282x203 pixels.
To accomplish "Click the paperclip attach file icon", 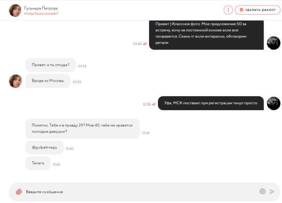I will point(19,192).
